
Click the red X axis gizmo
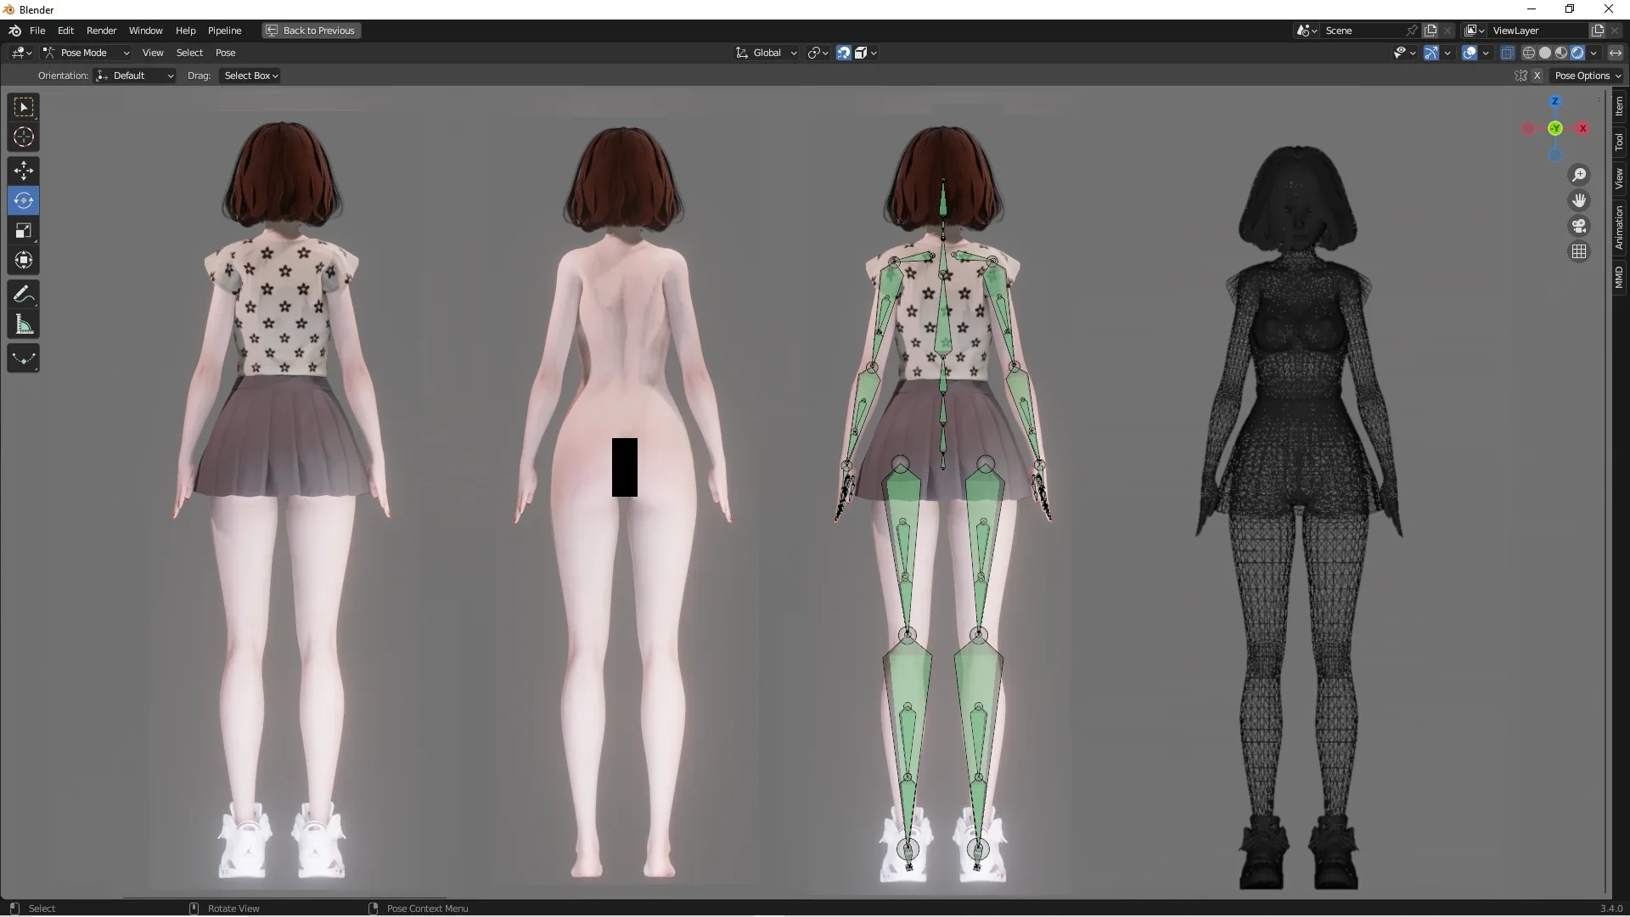pos(1582,128)
